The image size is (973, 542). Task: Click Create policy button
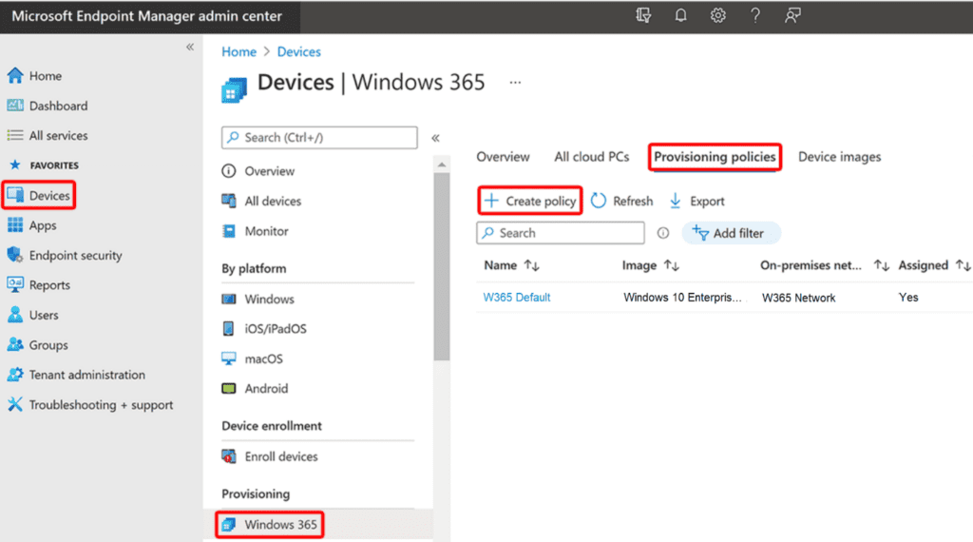coord(530,201)
